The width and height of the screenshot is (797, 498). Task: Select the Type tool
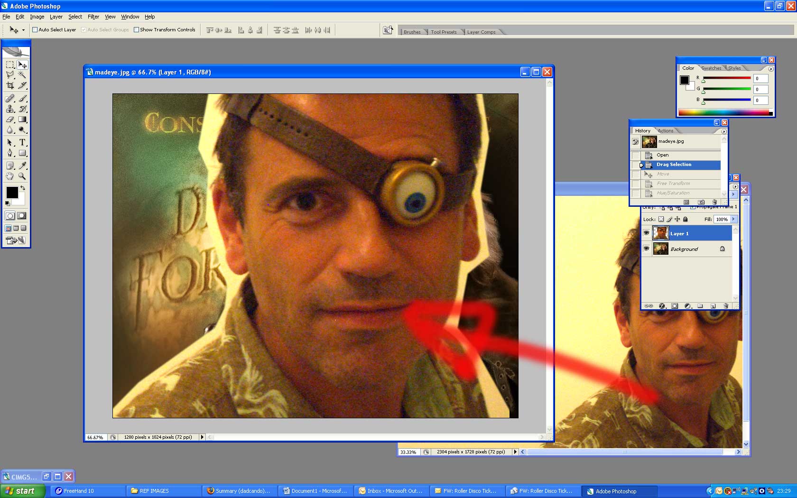pyautogui.click(x=22, y=142)
